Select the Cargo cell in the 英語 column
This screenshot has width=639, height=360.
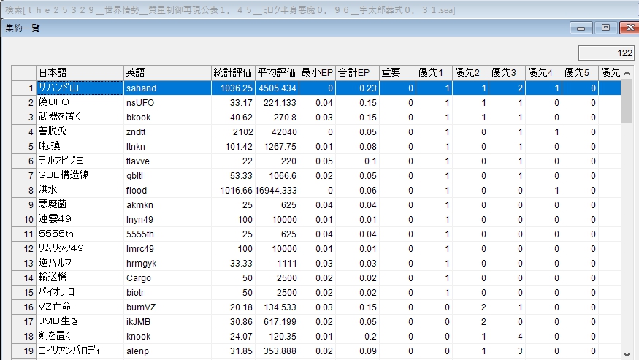click(x=167, y=277)
